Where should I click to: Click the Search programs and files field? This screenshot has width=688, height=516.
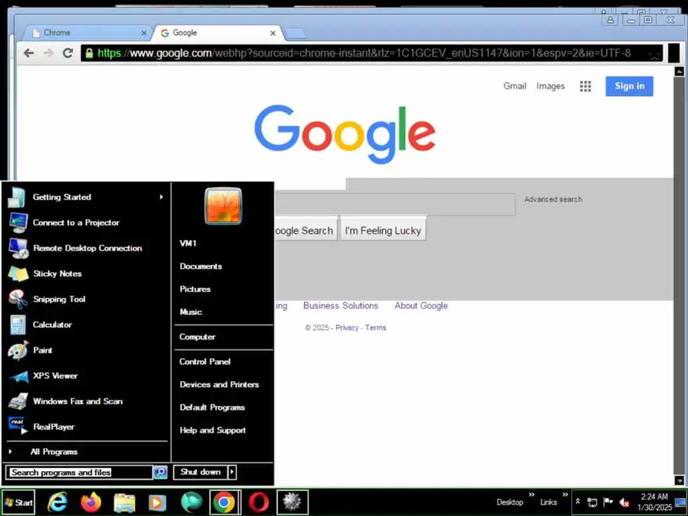79,472
